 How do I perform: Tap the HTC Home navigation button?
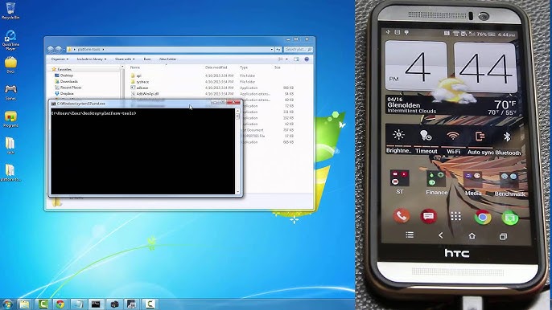[x=472, y=236]
